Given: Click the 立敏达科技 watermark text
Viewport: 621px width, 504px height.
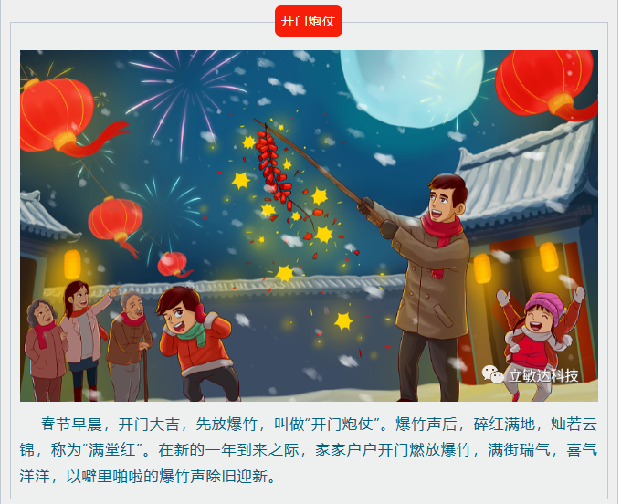Looking at the screenshot, I should tap(543, 375).
